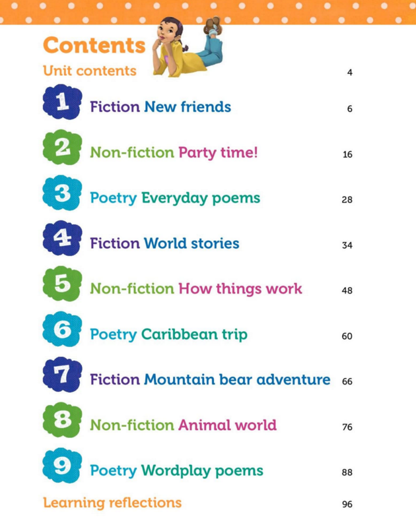Open Fiction World stories chapter
416x527 pixels.
click(164, 243)
